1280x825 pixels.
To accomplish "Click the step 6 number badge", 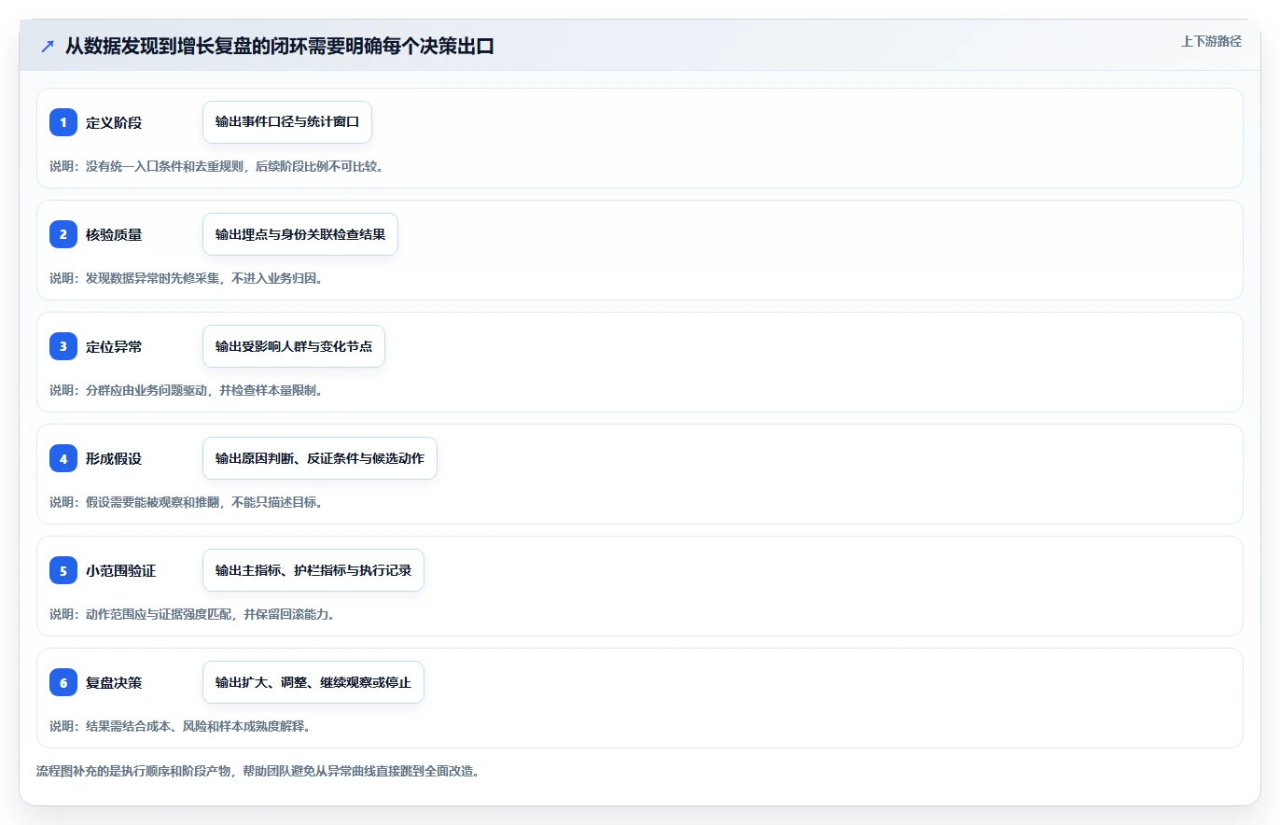I will pyautogui.click(x=63, y=682).
